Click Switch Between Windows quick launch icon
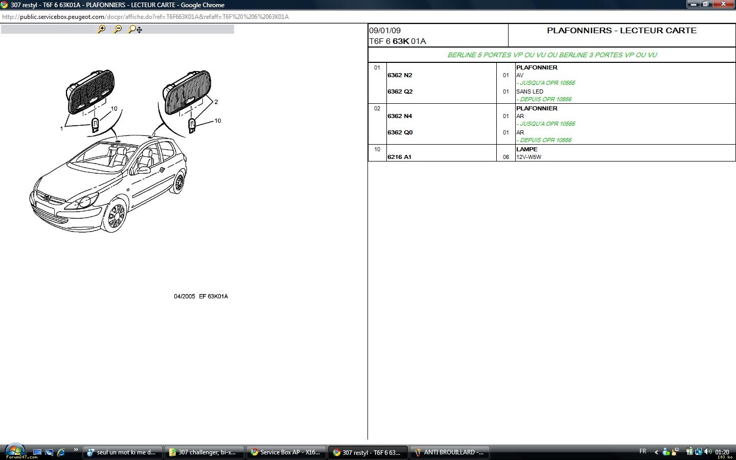 pos(49,452)
